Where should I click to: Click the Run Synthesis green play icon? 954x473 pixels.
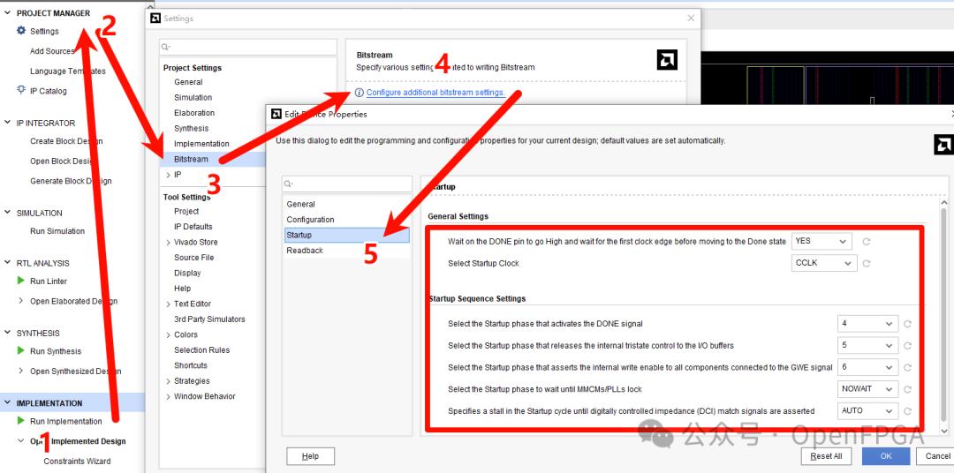coord(21,351)
